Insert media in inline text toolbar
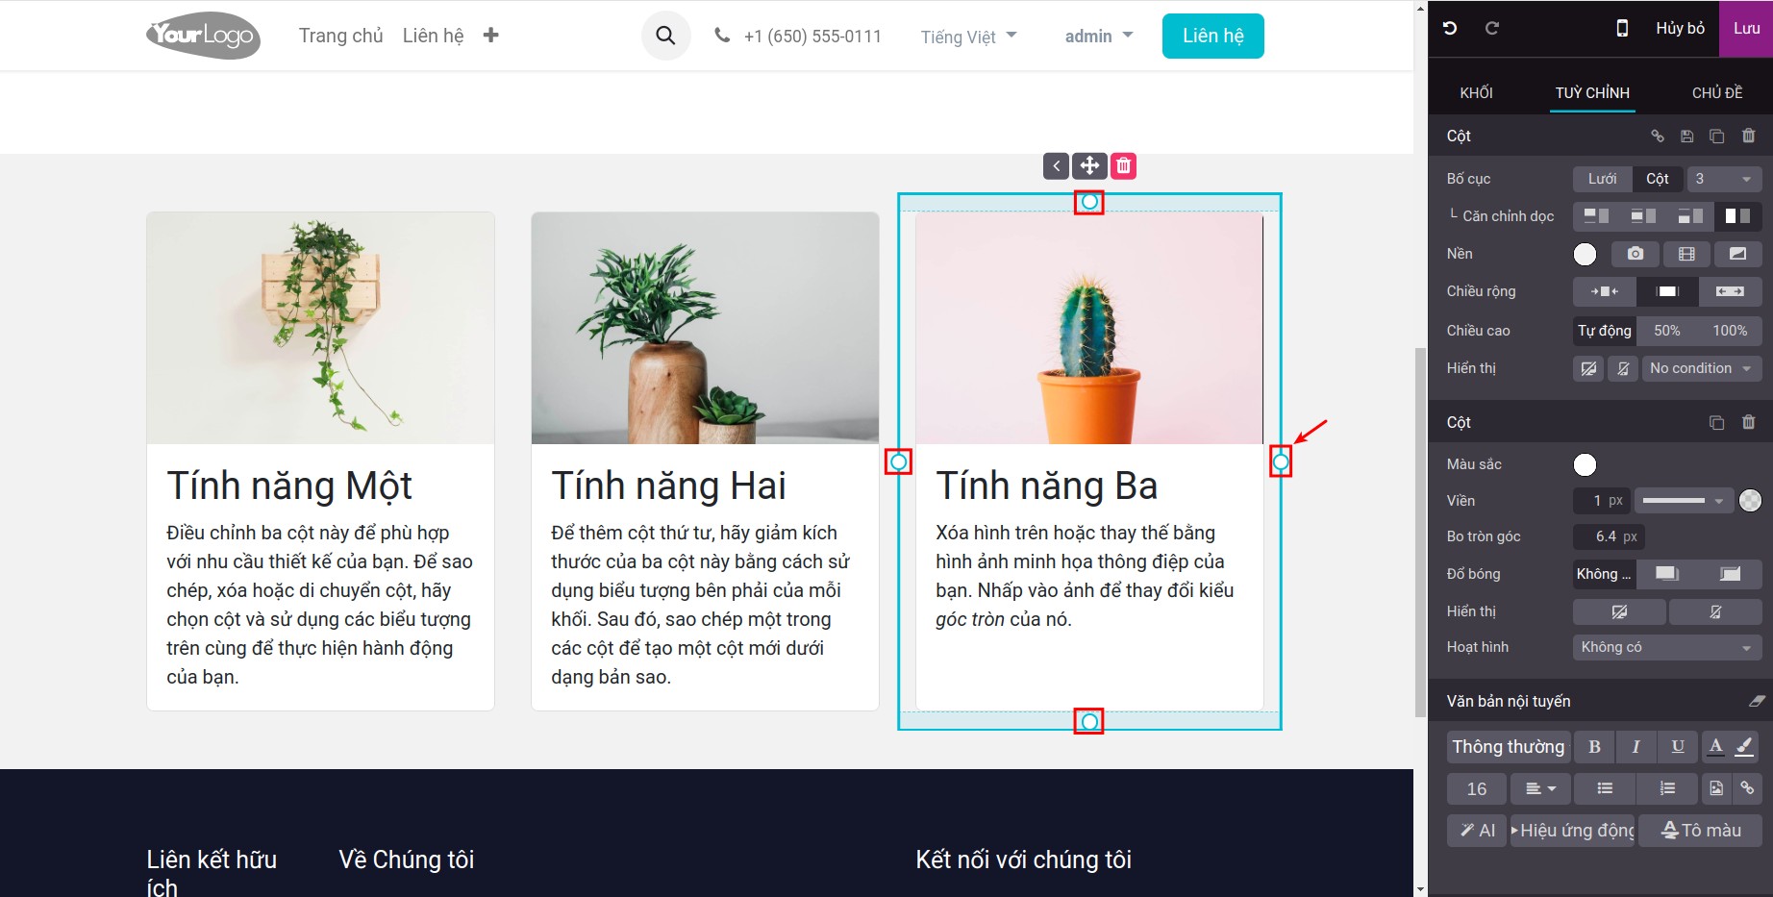The height and width of the screenshot is (897, 1773). pyautogui.click(x=1716, y=788)
